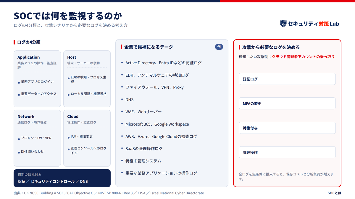Click the DNS item in the data list
Screen dimensions: 355x199
point(130,100)
